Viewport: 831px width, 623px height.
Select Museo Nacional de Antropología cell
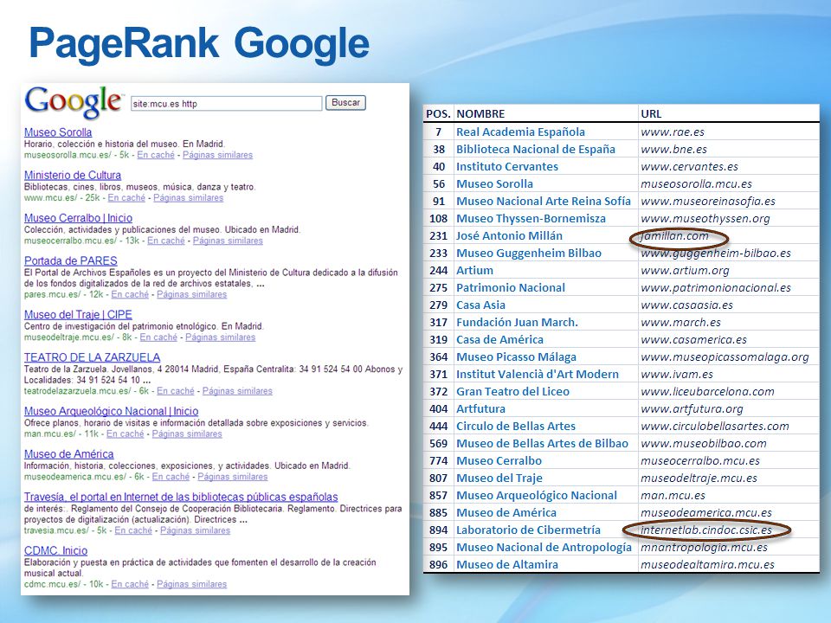(544, 547)
